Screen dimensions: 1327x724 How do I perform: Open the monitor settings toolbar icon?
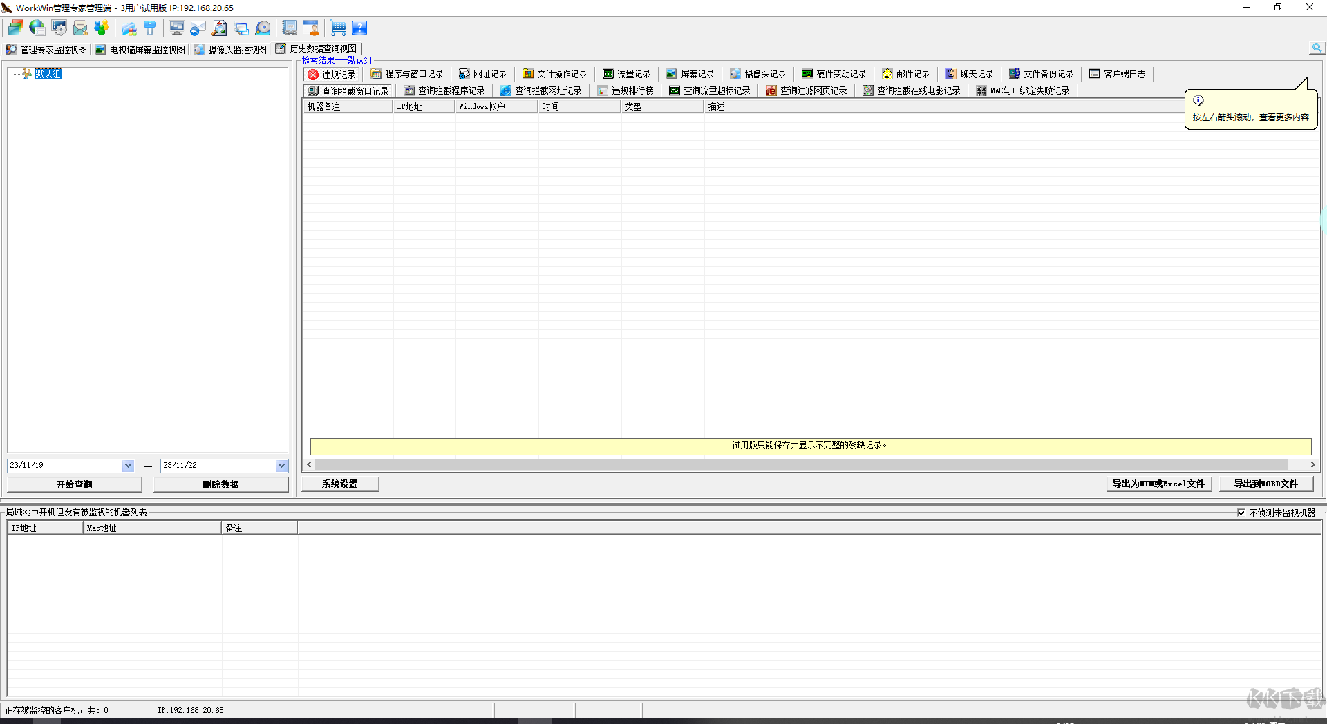[59, 28]
